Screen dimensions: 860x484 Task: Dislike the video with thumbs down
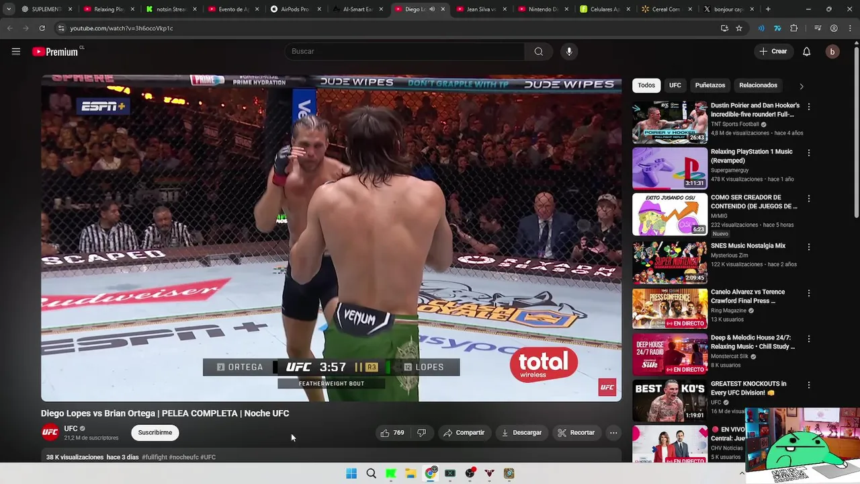(x=421, y=433)
